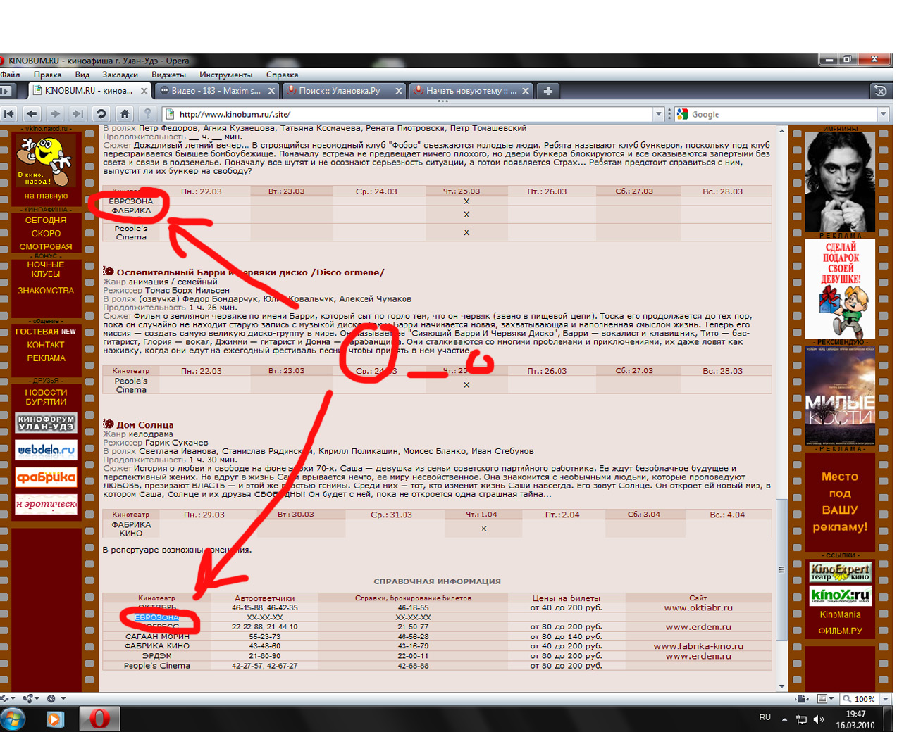This screenshot has width=916, height=732.
Task: Open the media player taskbar icon
Action: point(55,719)
